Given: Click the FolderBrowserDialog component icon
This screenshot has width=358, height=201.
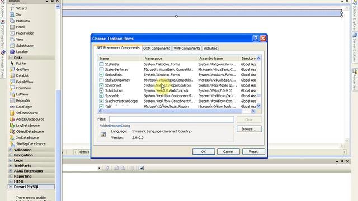Looking at the screenshot, I should click(103, 134).
